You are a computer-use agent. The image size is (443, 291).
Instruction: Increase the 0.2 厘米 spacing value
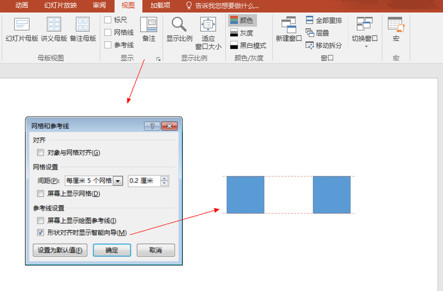pos(164,178)
